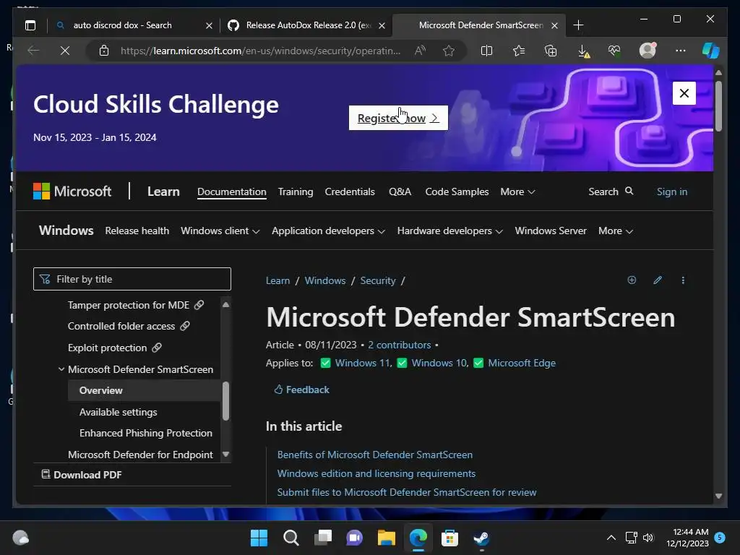Open the volume control in the tray
Image resolution: width=740 pixels, height=555 pixels.
[x=648, y=538]
